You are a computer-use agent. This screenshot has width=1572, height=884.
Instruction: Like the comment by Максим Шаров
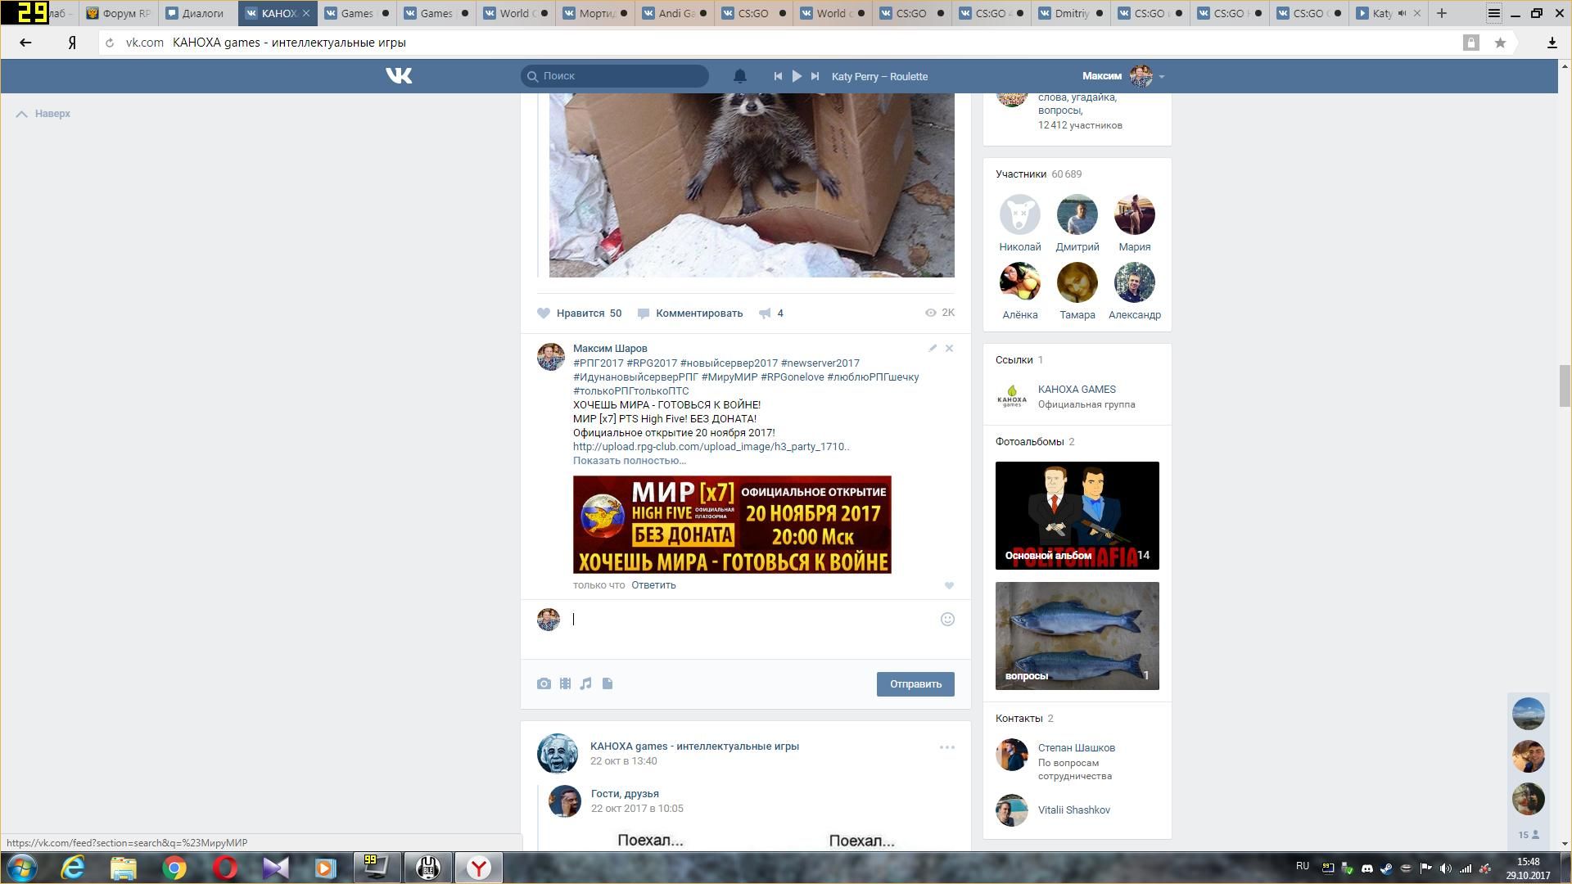click(949, 585)
